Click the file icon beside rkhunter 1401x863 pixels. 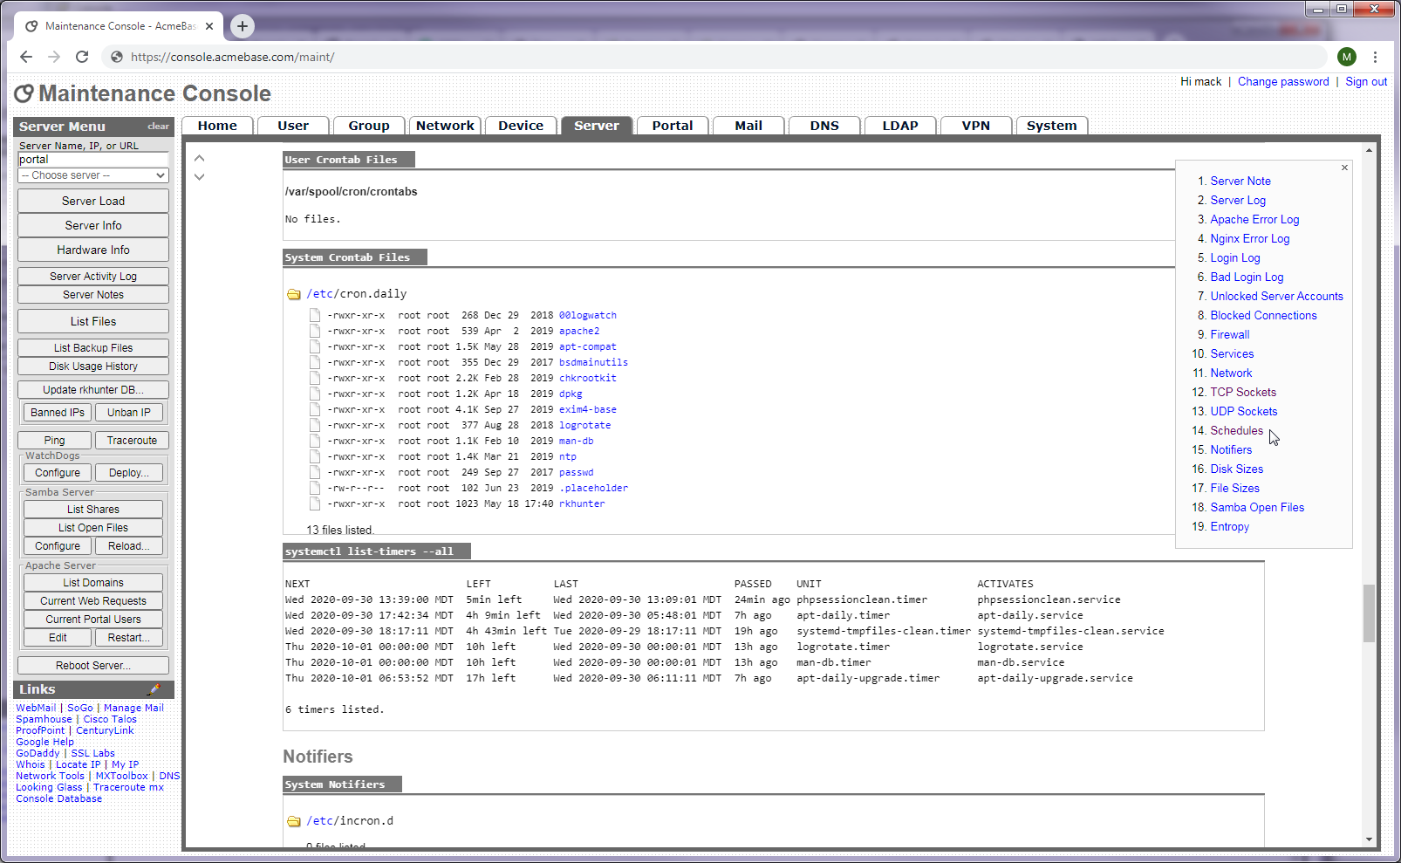click(x=315, y=503)
